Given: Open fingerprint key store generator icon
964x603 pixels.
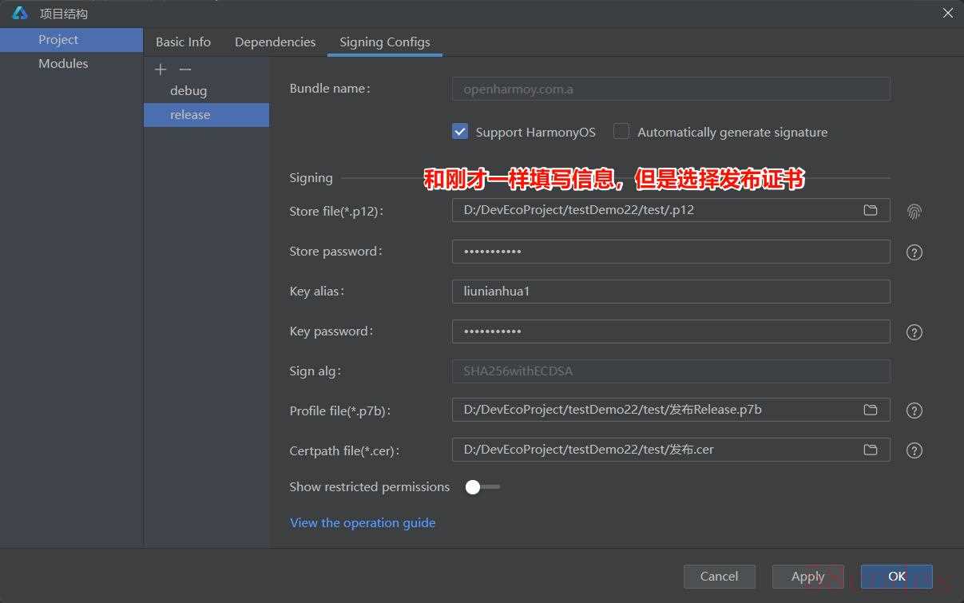Looking at the screenshot, I should tap(914, 212).
